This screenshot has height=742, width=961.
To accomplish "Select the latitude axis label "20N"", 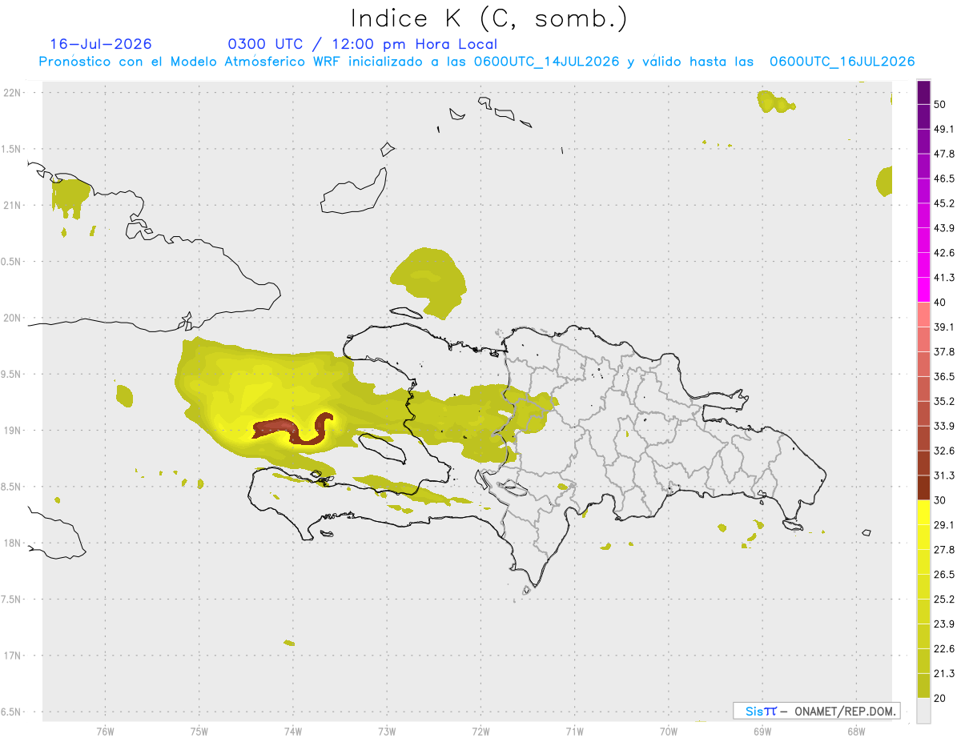I will (x=12, y=319).
